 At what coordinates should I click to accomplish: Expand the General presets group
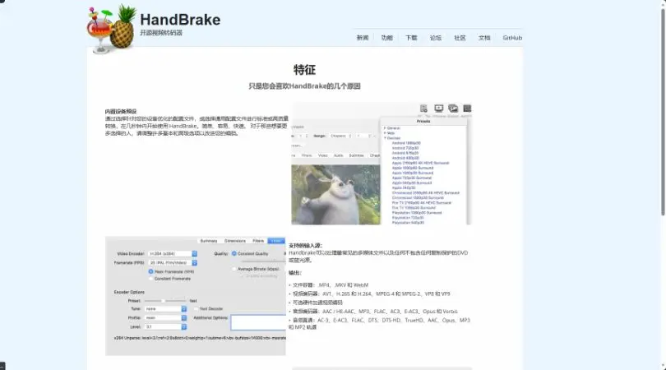(385, 128)
